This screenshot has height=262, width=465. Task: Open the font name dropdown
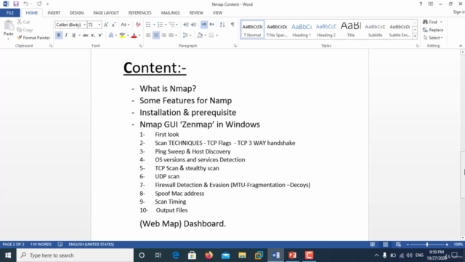pos(84,25)
